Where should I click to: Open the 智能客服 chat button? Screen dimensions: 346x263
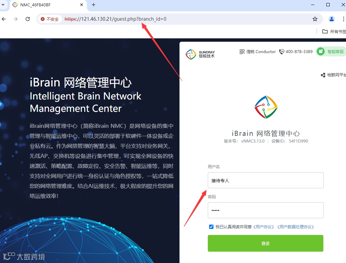(x=331, y=52)
